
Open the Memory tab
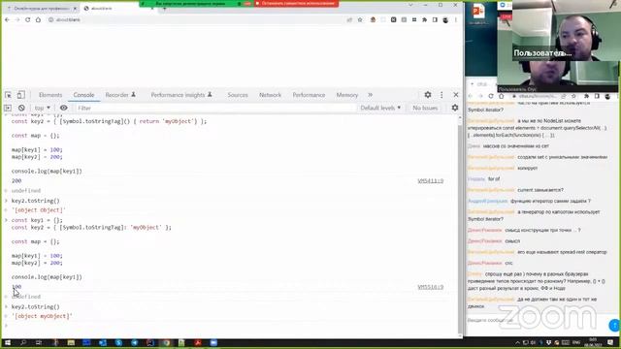(x=347, y=95)
